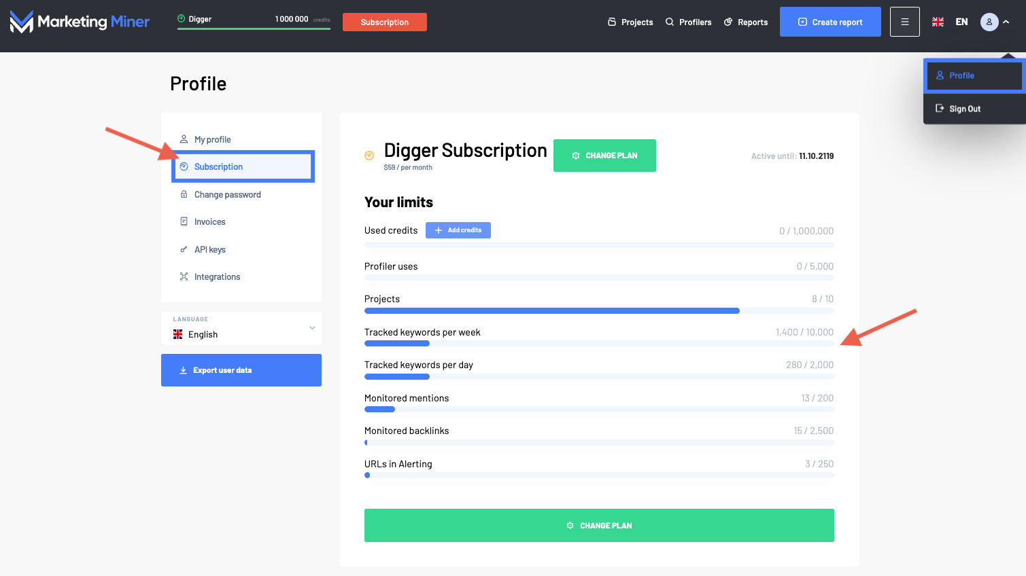Image resolution: width=1026 pixels, height=576 pixels.
Task: Click the plus icon on Add credits
Action: click(439, 230)
